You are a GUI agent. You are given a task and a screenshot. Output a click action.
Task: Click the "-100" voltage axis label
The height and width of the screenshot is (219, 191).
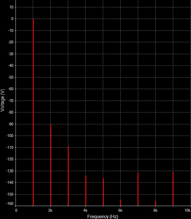[10, 136]
